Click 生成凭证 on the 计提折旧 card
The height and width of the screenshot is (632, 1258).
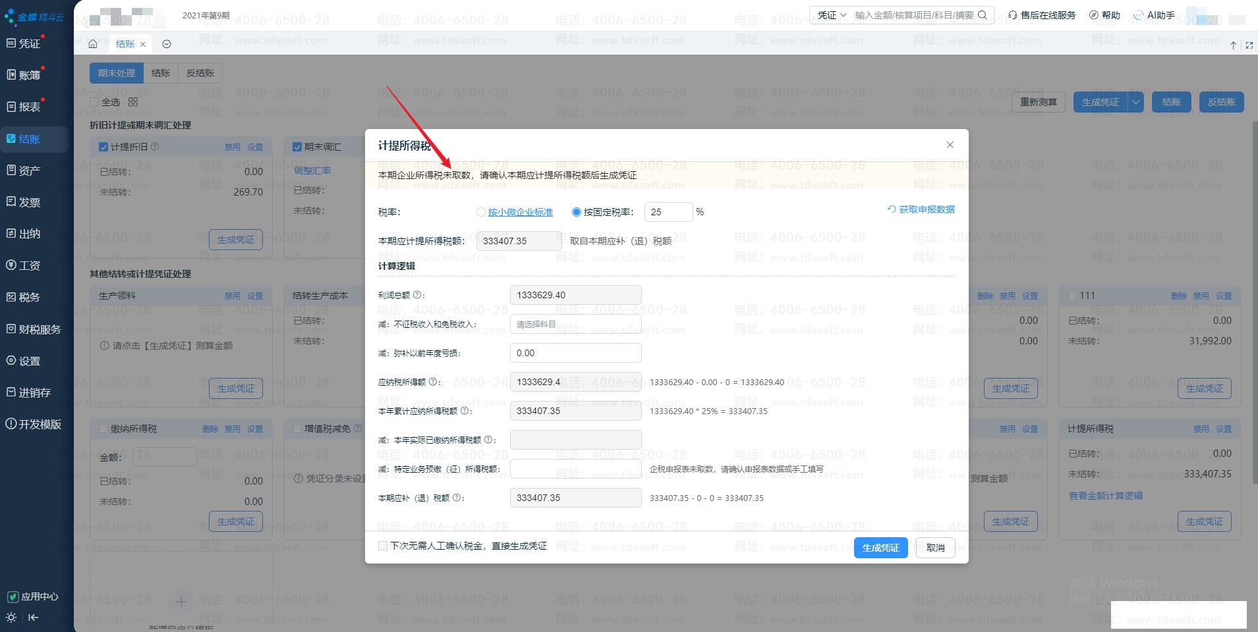tap(236, 240)
